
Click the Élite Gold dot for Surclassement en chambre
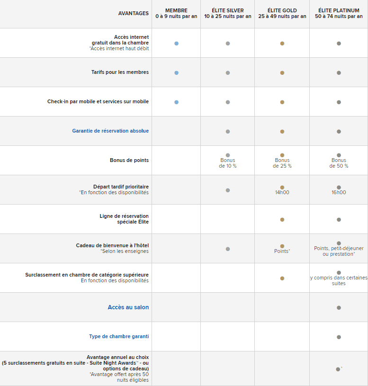[x=282, y=278]
